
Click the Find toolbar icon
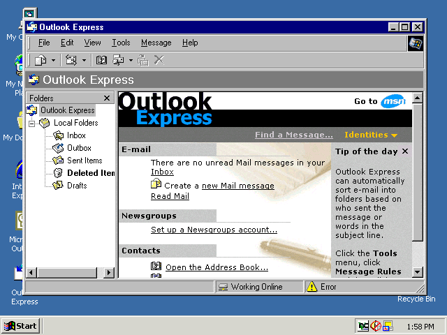point(118,60)
